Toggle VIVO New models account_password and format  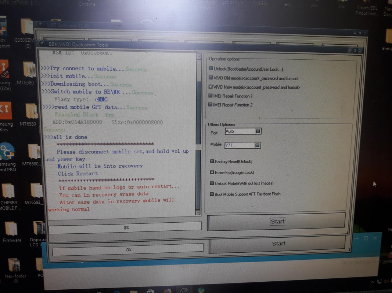pyautogui.click(x=211, y=87)
